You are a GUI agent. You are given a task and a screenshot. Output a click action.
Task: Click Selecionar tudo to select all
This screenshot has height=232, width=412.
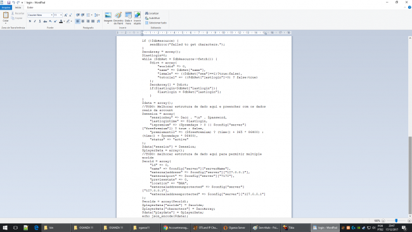156,23
